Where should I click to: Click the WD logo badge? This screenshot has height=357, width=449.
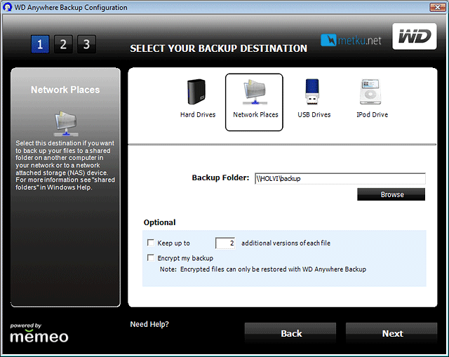pyautogui.click(x=415, y=36)
